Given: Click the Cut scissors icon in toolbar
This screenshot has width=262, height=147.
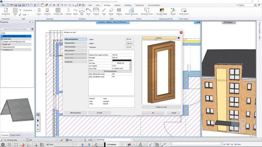Looking at the screenshot, I should coord(35,5).
